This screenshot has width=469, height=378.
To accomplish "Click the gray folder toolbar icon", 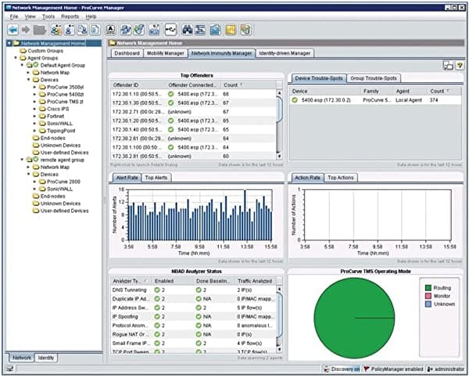I will coord(40,30).
